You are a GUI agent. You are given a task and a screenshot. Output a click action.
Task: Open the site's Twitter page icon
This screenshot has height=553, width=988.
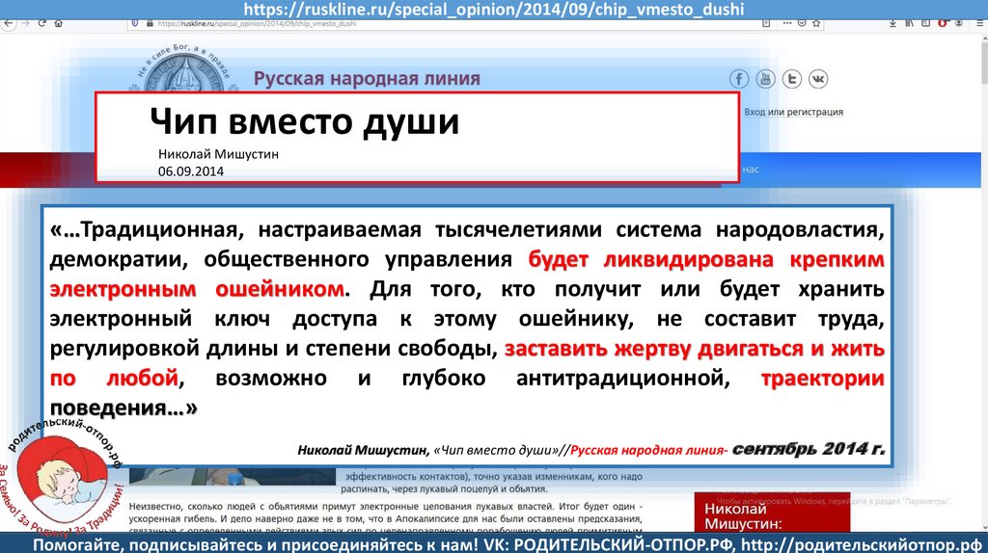792,79
